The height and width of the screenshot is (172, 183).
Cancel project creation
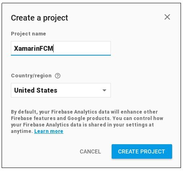(x=90, y=151)
